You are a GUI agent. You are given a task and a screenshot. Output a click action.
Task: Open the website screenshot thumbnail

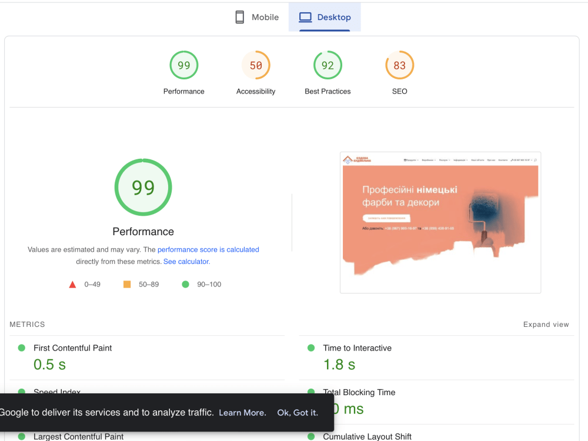440,222
